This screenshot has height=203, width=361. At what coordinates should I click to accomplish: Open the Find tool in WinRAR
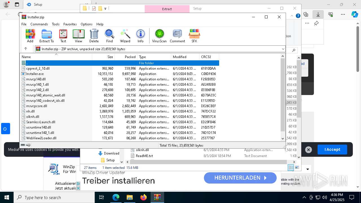pos(109,36)
